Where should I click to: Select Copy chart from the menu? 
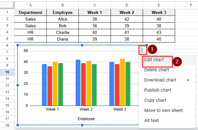tap(167, 100)
